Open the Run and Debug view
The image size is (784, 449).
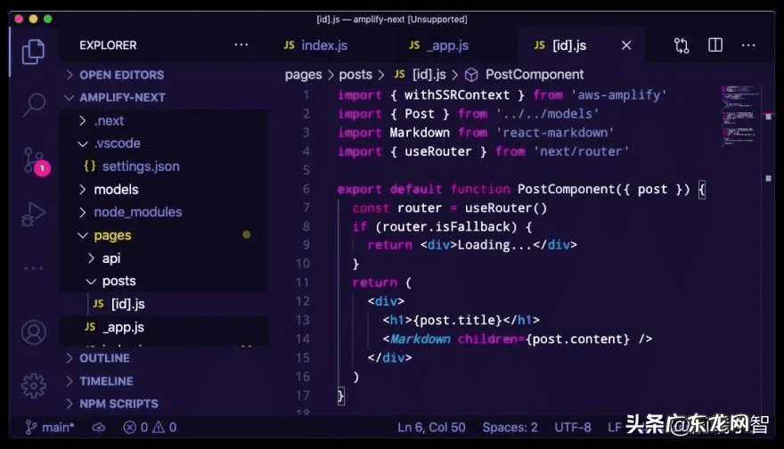click(33, 214)
